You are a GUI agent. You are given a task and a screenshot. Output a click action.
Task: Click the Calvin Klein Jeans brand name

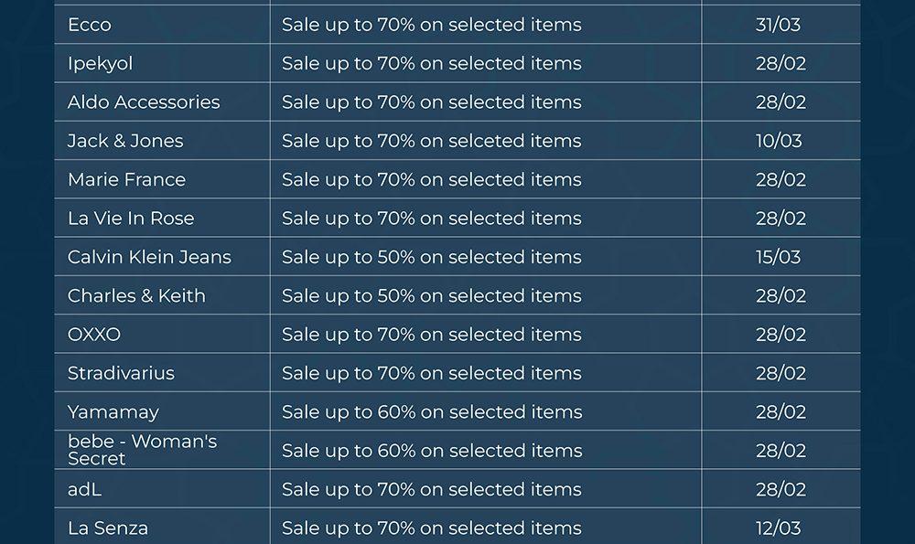(149, 257)
